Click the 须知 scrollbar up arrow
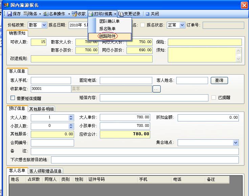The image size is (249, 196). point(239,51)
